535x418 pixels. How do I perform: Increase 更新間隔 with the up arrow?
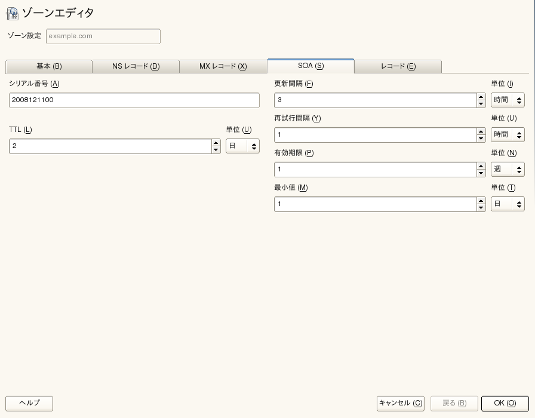(481, 97)
